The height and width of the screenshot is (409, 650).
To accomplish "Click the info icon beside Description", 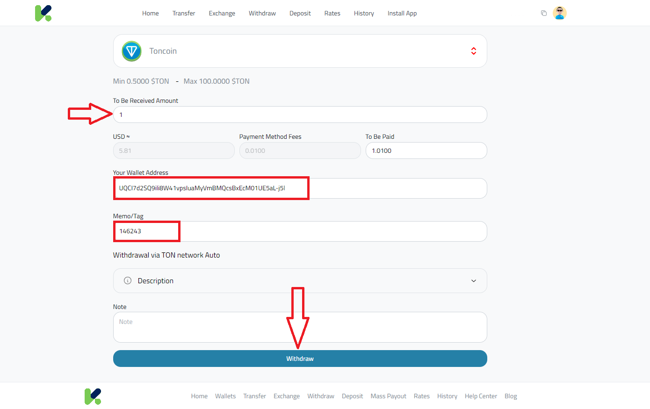I will (127, 280).
